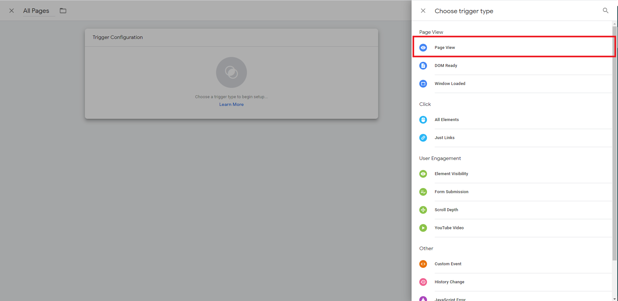Viewport: 618px width, 301px height.
Task: Close the Choose trigger type panel
Action: [x=423, y=10]
